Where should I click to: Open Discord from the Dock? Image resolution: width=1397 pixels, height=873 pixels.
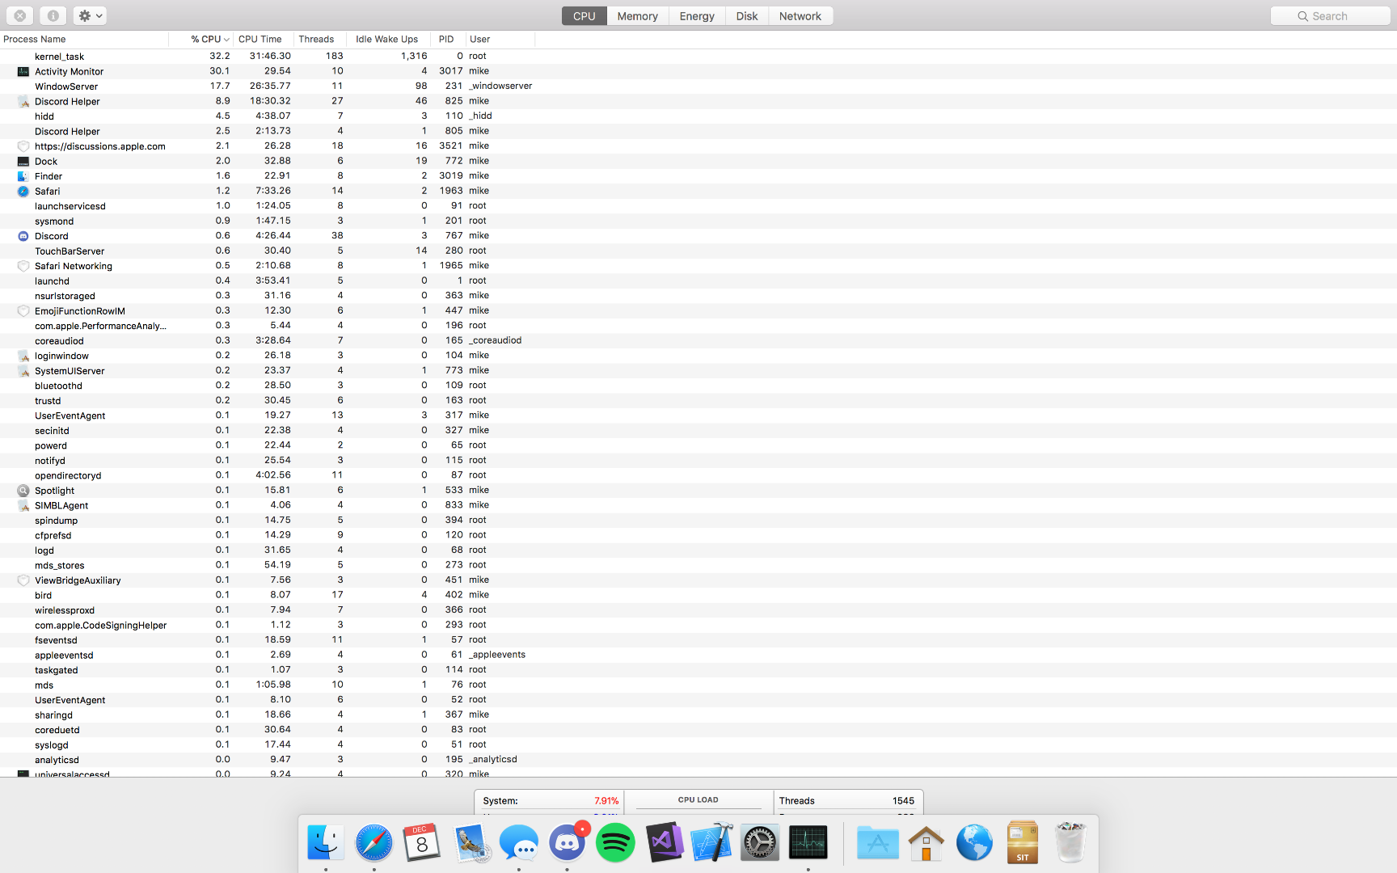tap(568, 843)
